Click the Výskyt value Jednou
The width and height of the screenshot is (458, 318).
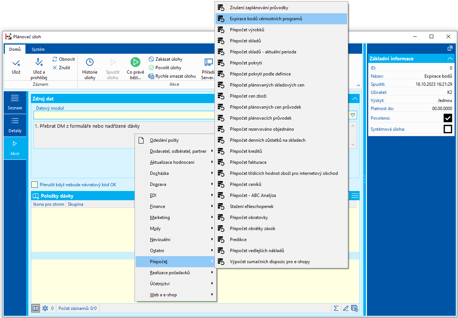(445, 100)
